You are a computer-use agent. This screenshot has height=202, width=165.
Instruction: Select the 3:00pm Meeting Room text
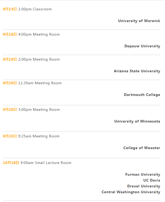pyautogui.click(x=39, y=110)
